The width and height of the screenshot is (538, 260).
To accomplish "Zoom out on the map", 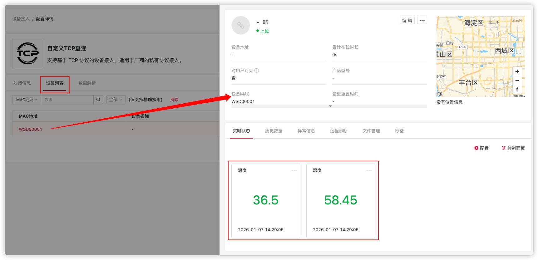I will pos(517,81).
